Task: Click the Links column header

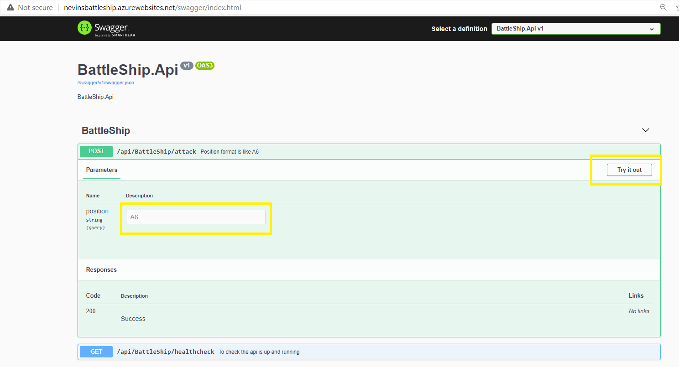Action: point(636,296)
